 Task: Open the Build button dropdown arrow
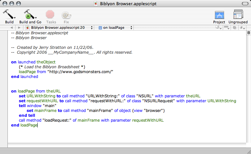click(15, 18)
